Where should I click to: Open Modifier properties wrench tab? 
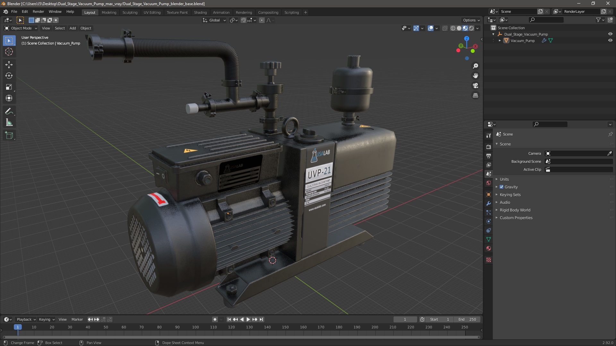coord(489,203)
